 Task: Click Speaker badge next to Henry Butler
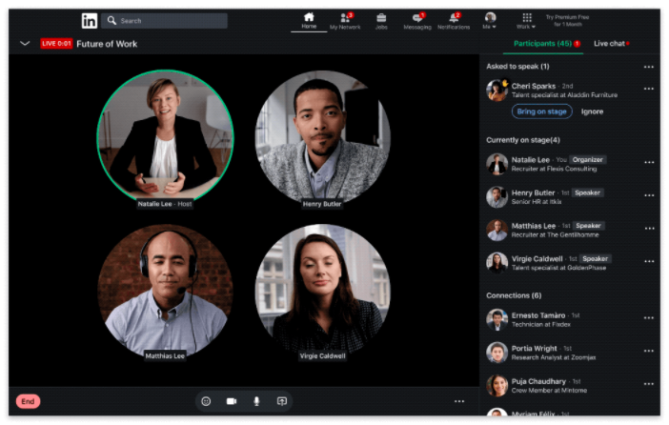click(x=587, y=192)
